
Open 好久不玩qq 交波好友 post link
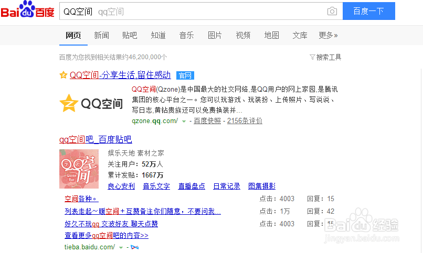[111, 224]
